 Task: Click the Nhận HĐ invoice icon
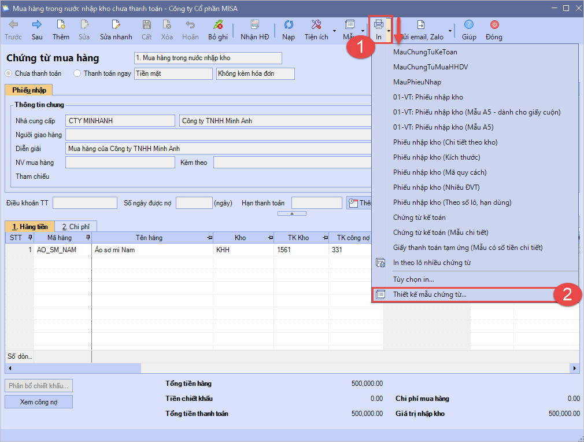[254, 25]
